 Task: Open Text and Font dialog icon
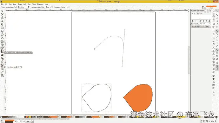pyautogui.click(x=214, y=79)
